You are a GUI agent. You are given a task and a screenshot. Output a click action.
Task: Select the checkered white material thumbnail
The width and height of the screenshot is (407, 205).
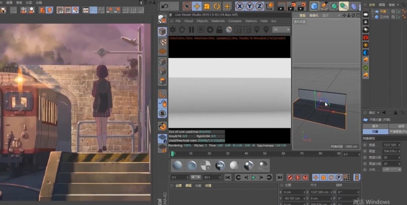(x=206, y=166)
